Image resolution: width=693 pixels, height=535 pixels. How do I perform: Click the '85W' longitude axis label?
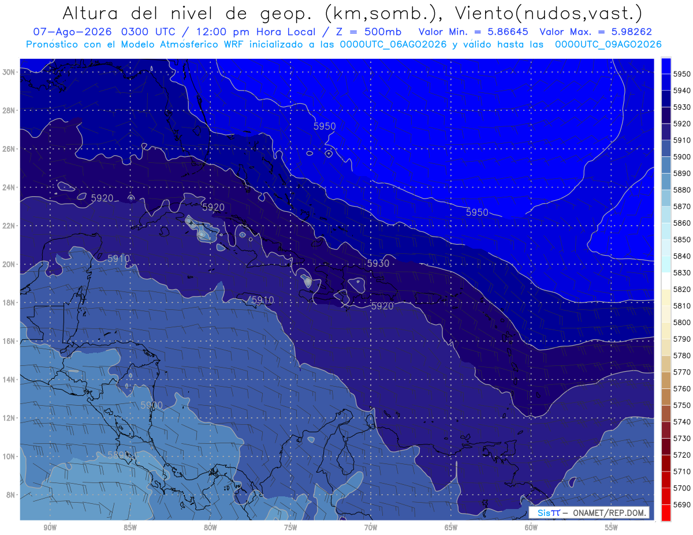[130, 527]
